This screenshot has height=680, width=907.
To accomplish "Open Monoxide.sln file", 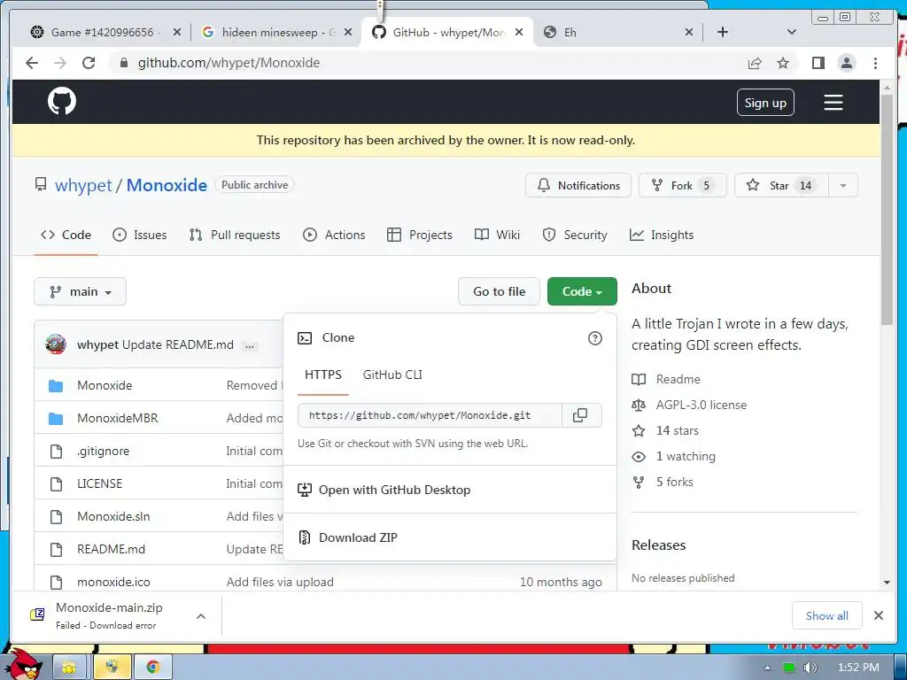I will click(113, 516).
